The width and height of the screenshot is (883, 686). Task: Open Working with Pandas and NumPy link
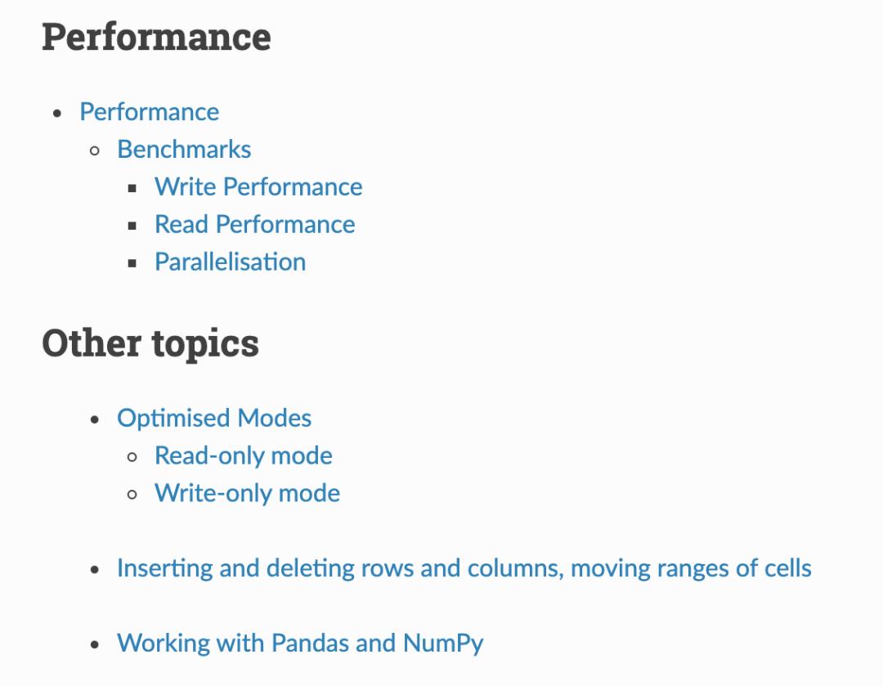coord(300,643)
